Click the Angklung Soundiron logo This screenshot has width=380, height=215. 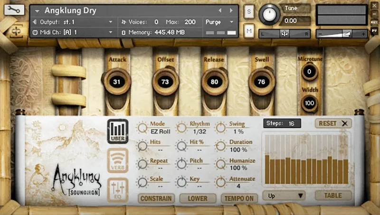click(76, 180)
